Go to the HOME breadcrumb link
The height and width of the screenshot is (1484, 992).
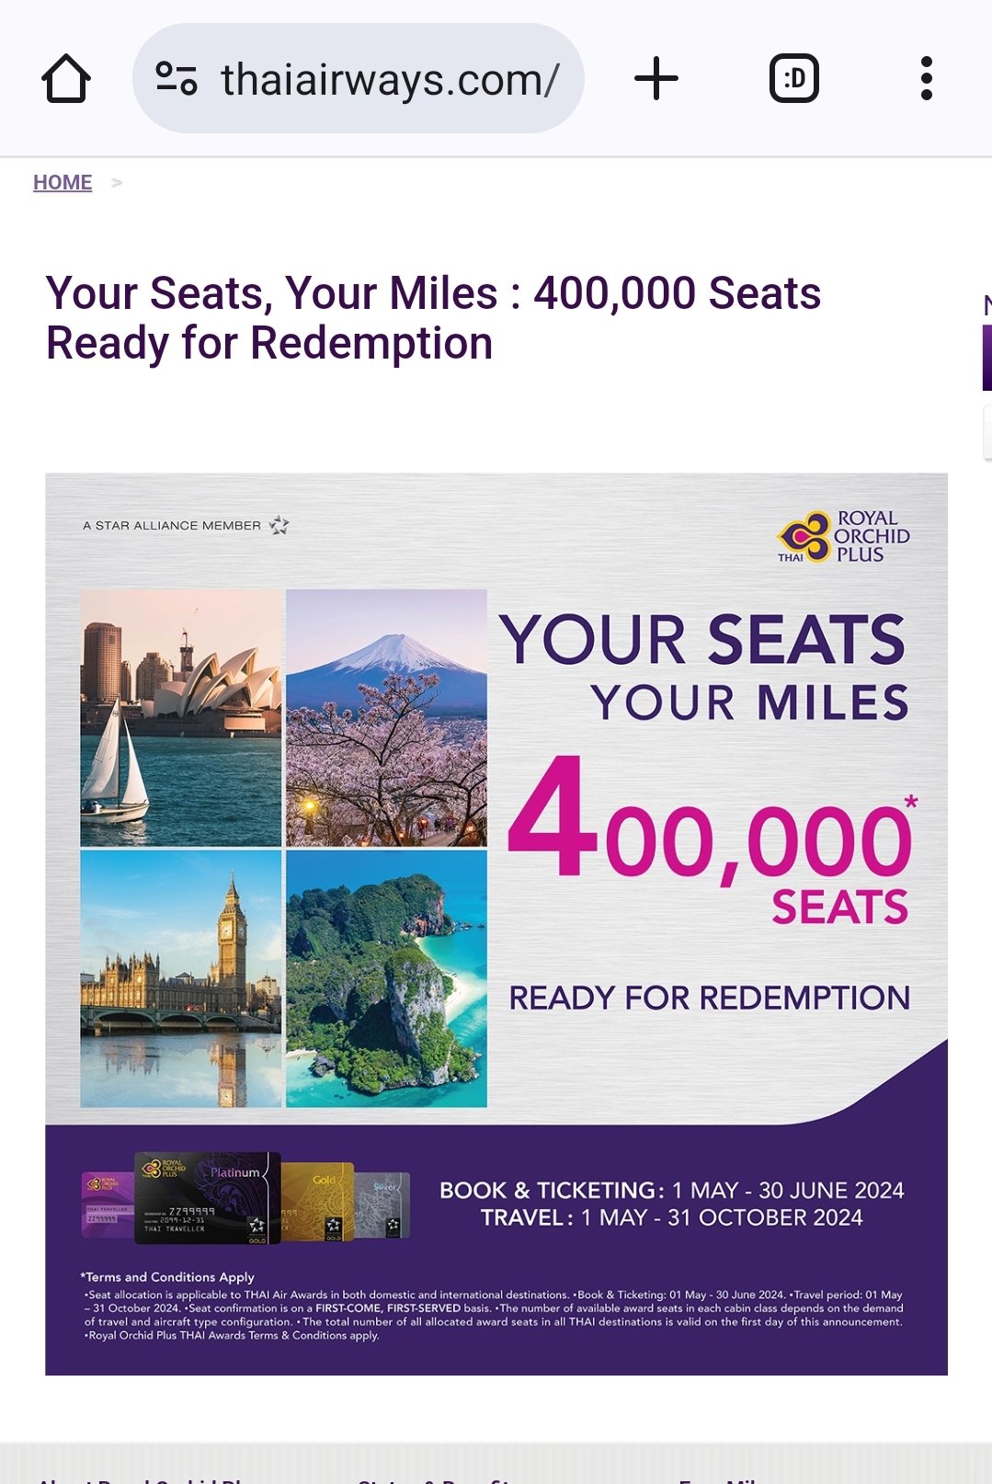pos(63,183)
